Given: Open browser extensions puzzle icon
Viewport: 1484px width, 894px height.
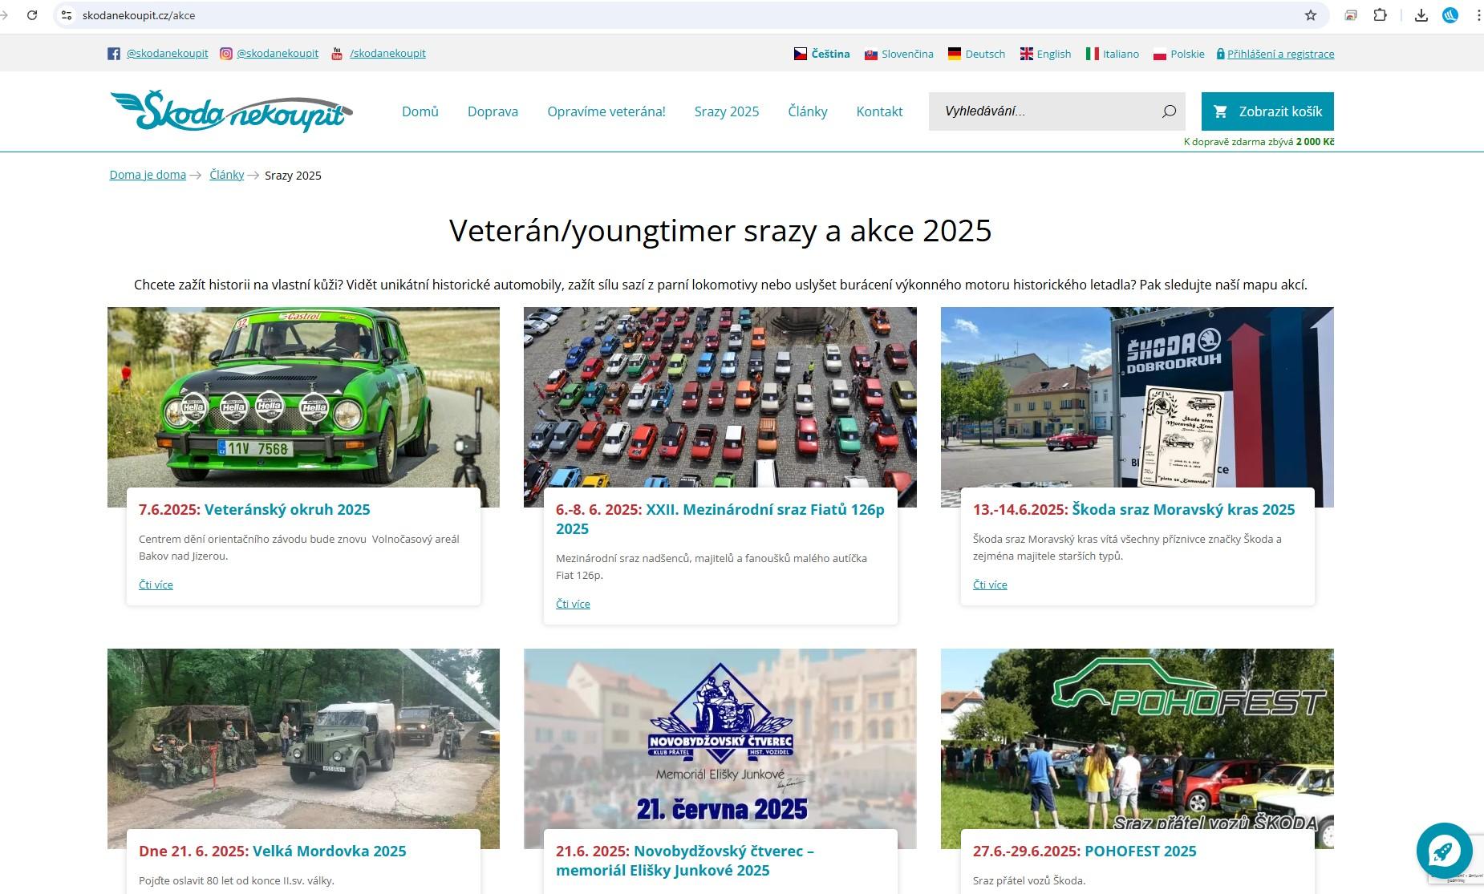Looking at the screenshot, I should (x=1381, y=15).
